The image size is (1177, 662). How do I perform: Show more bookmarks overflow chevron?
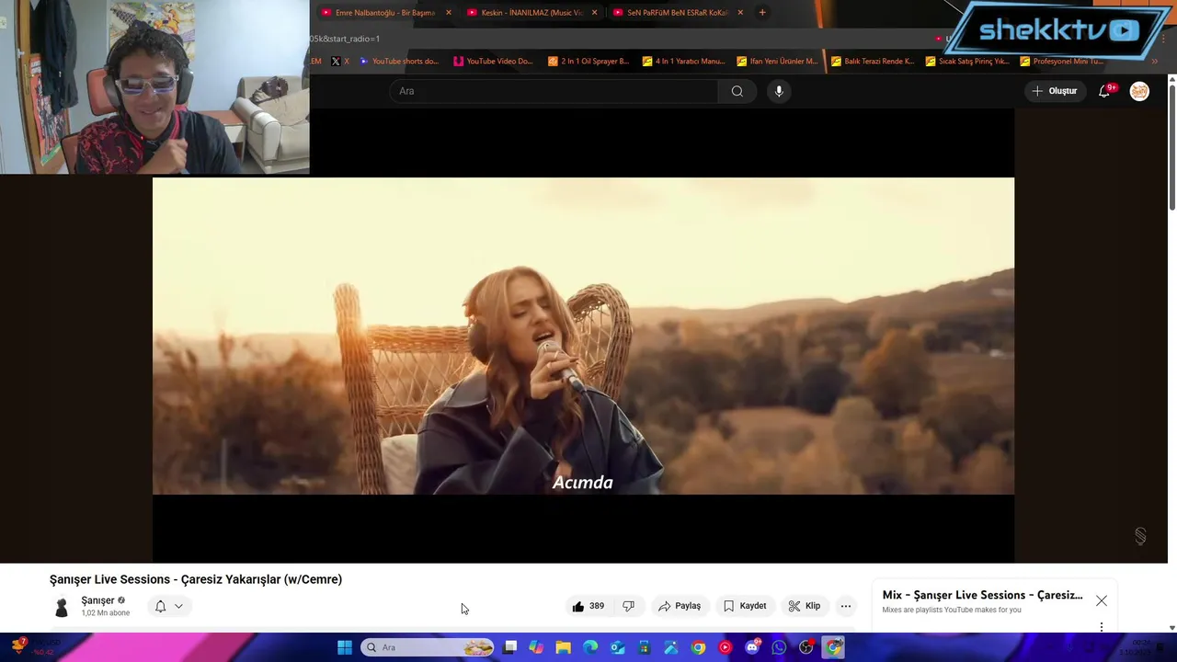coord(1155,62)
